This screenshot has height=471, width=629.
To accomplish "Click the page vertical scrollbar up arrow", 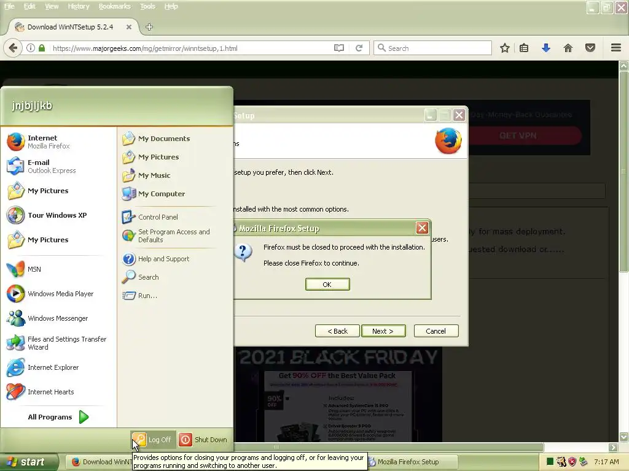I will pos(624,66).
